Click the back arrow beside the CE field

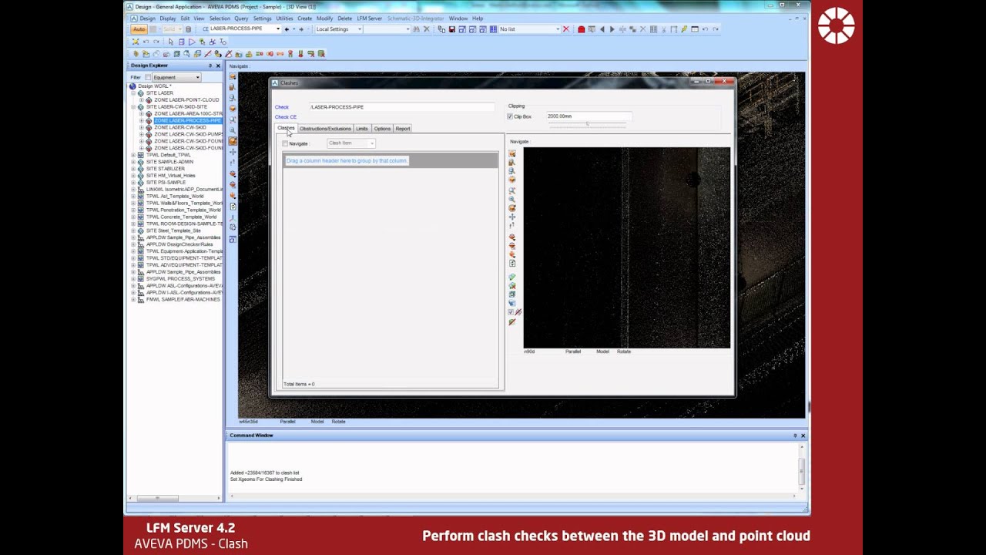pos(287,29)
